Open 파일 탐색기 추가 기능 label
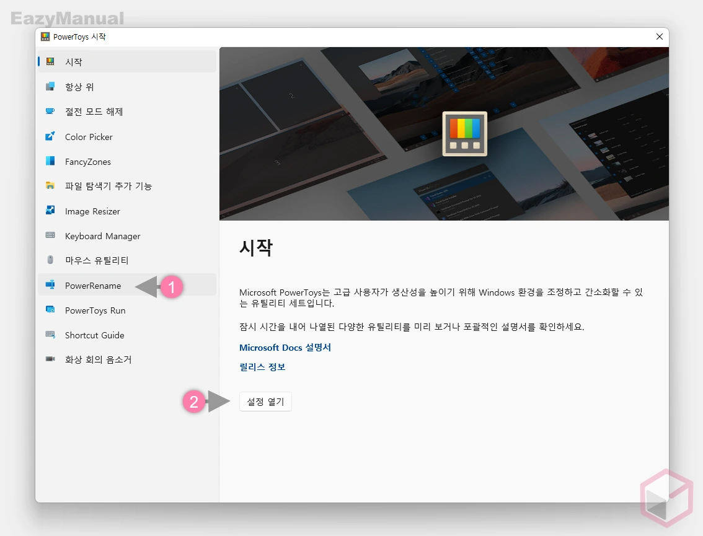 (x=108, y=186)
